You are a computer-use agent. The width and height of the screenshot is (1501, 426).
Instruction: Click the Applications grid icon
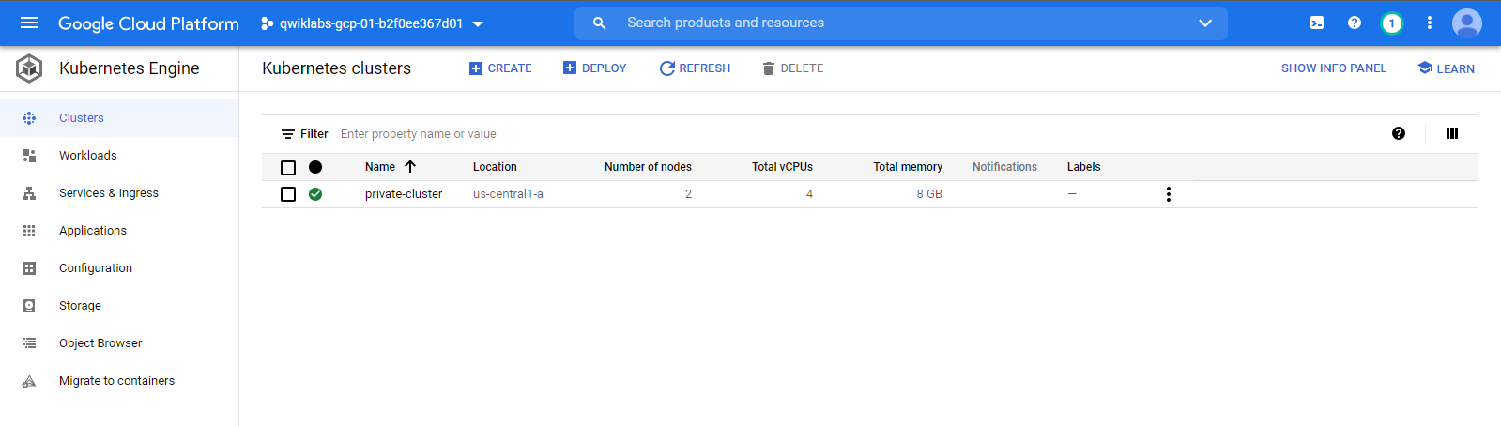tap(29, 231)
